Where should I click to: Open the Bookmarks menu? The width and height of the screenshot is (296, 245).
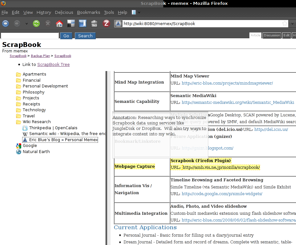pyautogui.click(x=88, y=13)
